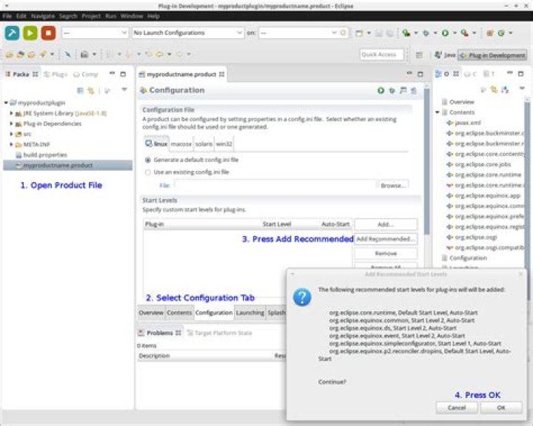The height and width of the screenshot is (426, 533).
Task: Open the Project menu
Action: click(x=91, y=16)
